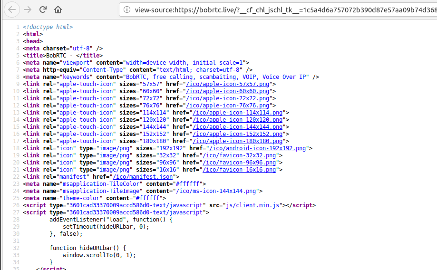Click the '/ico/ms-icon-144x144.png' content value
The image size is (437, 270).
coord(216,191)
